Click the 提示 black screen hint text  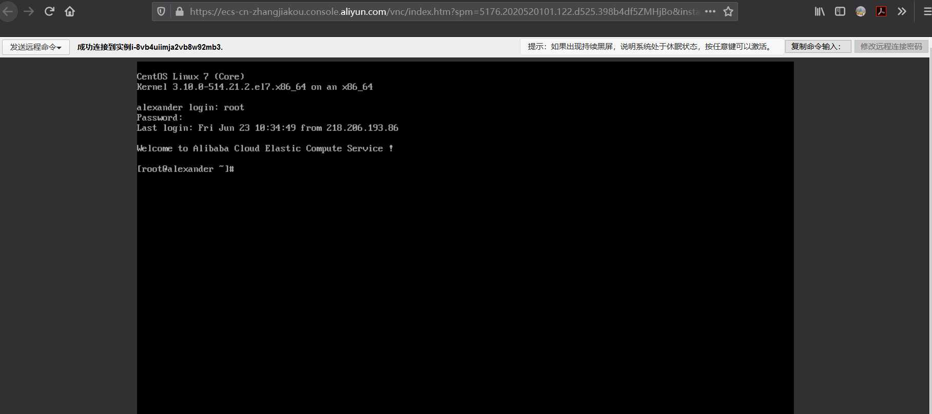point(650,46)
